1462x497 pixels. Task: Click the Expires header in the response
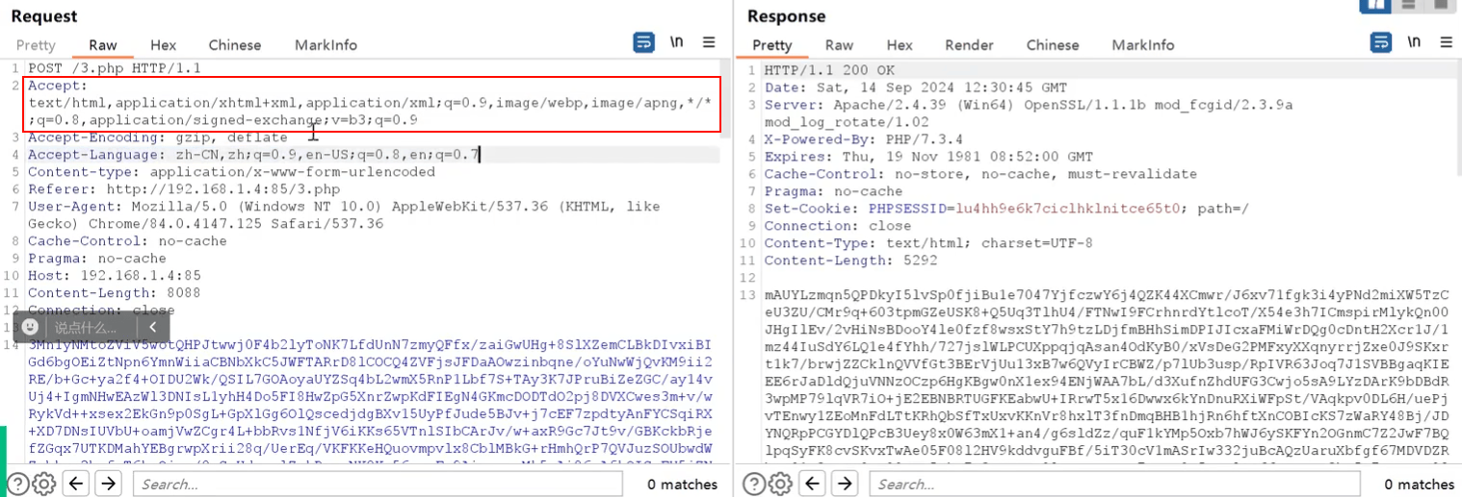coord(928,157)
